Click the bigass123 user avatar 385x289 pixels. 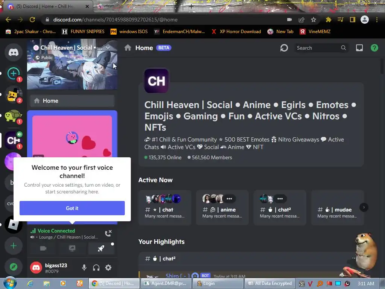pyautogui.click(x=36, y=268)
